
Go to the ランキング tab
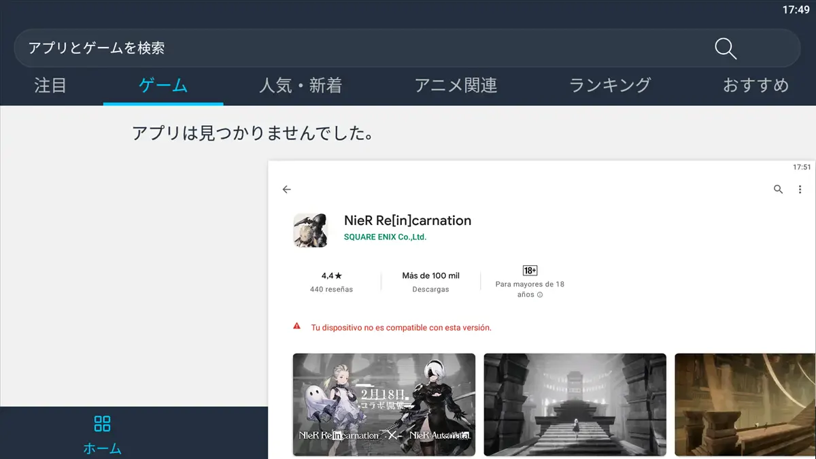(610, 86)
